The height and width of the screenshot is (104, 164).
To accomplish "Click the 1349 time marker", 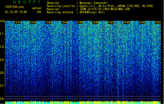I will [x=142, y=22].
